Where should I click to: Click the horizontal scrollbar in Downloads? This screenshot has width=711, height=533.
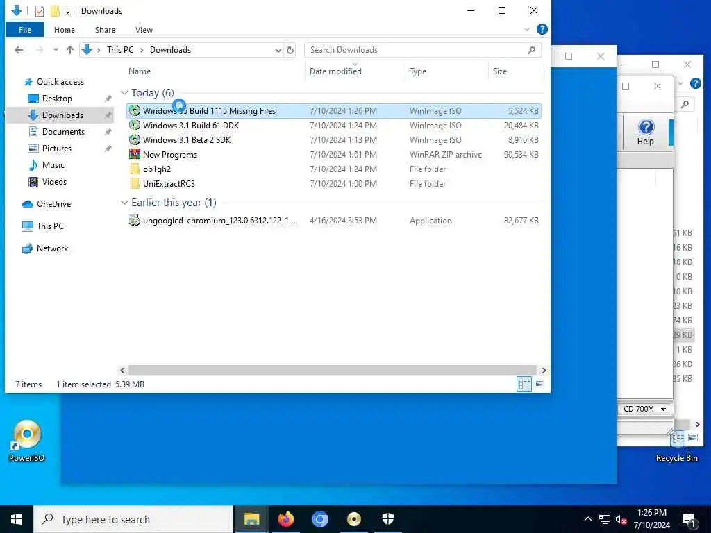[333, 371]
